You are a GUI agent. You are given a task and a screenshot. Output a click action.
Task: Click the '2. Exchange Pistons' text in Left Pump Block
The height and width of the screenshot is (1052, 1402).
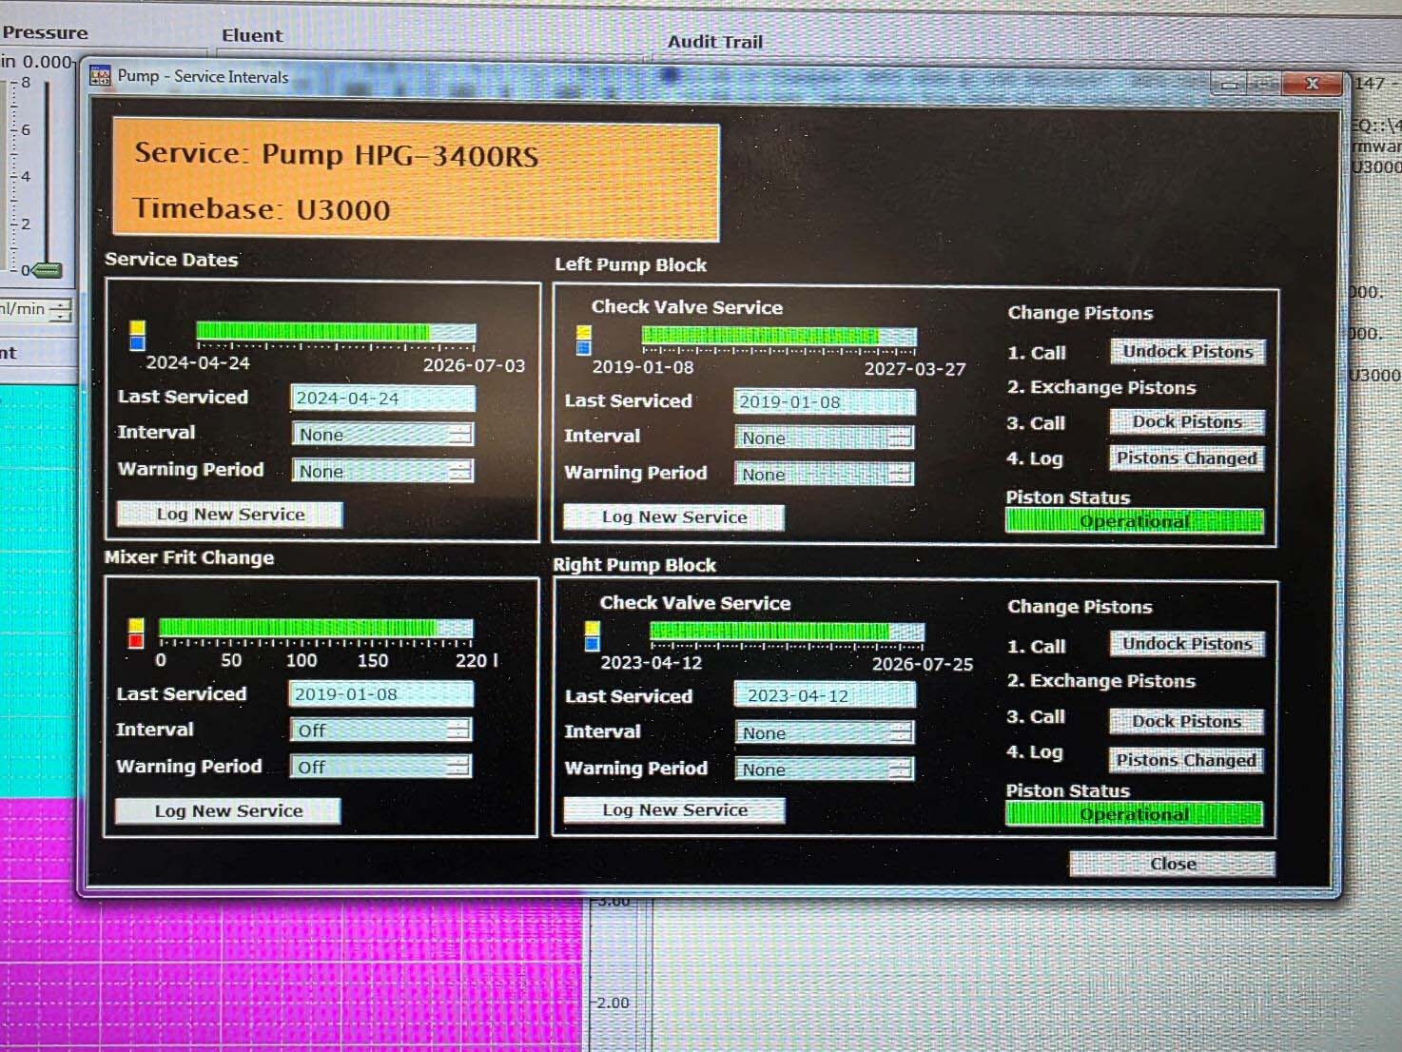1101,388
